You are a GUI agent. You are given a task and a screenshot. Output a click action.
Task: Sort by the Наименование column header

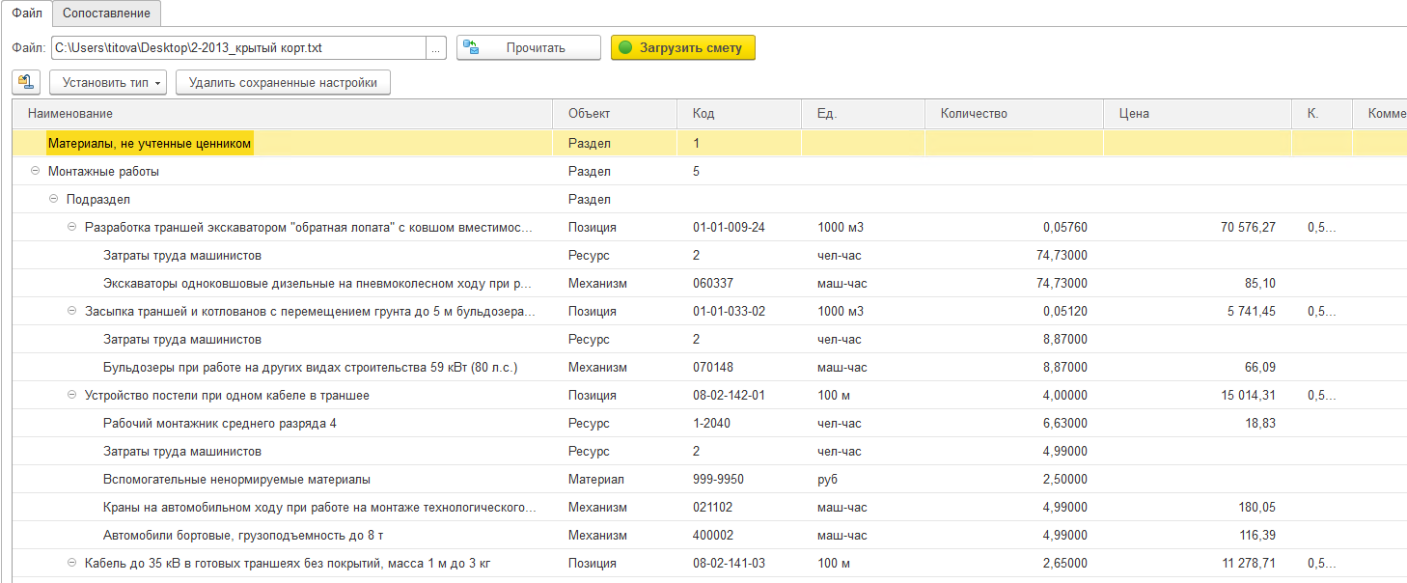pos(283,113)
